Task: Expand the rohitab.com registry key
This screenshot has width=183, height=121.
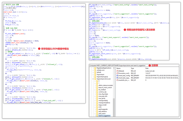Action: coord(93,70)
